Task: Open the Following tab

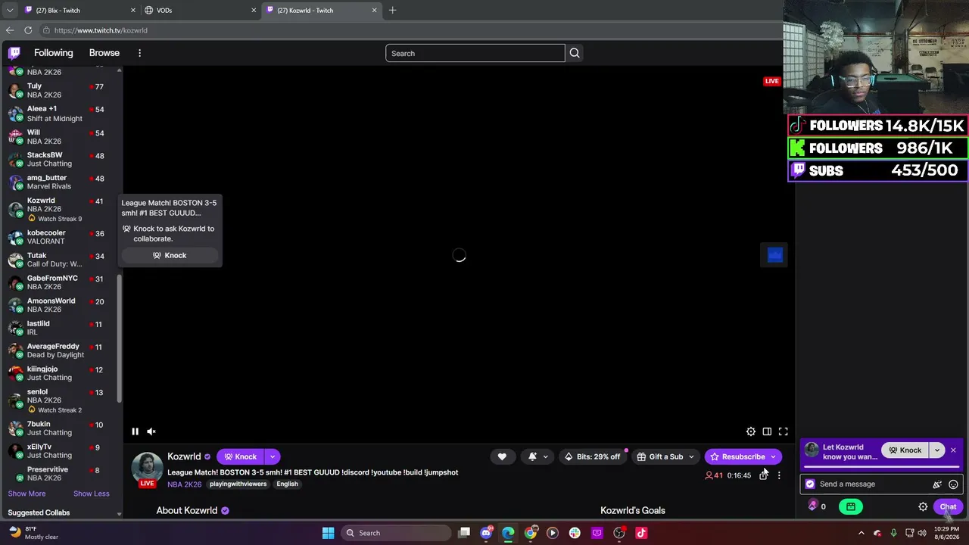Action: [54, 53]
